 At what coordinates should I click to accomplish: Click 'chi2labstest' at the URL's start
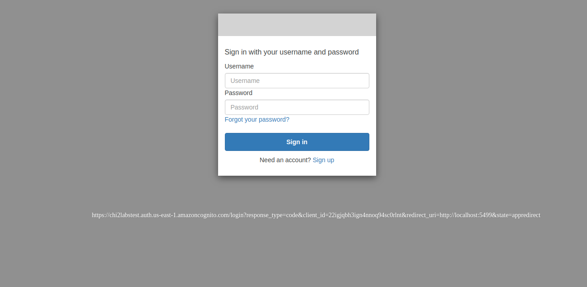tap(124, 215)
